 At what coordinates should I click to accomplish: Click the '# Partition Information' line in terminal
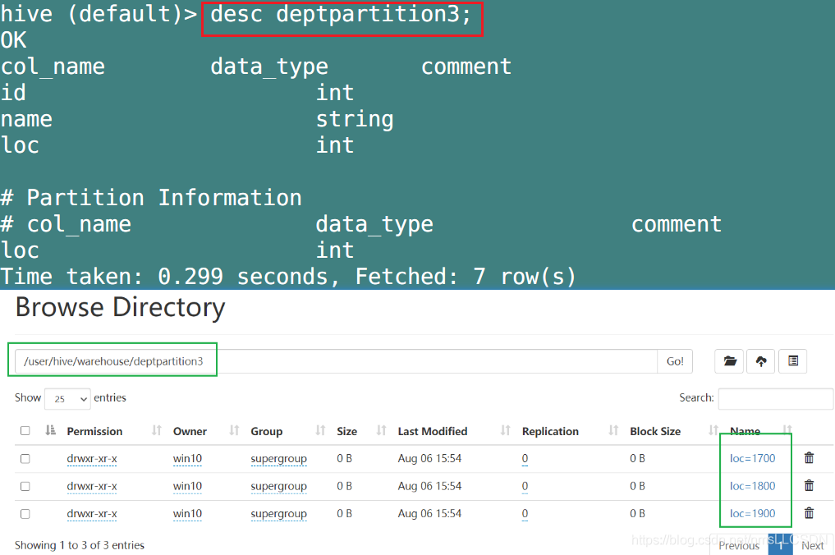coord(151,198)
